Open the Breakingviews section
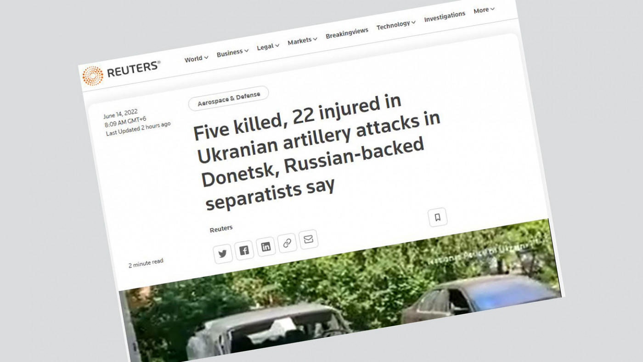The image size is (643, 362). point(347,33)
